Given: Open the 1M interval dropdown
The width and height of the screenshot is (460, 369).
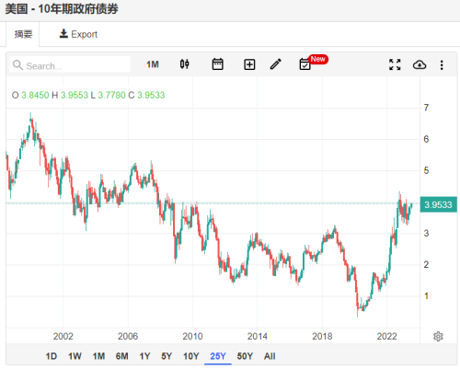Looking at the screenshot, I should coord(153,64).
